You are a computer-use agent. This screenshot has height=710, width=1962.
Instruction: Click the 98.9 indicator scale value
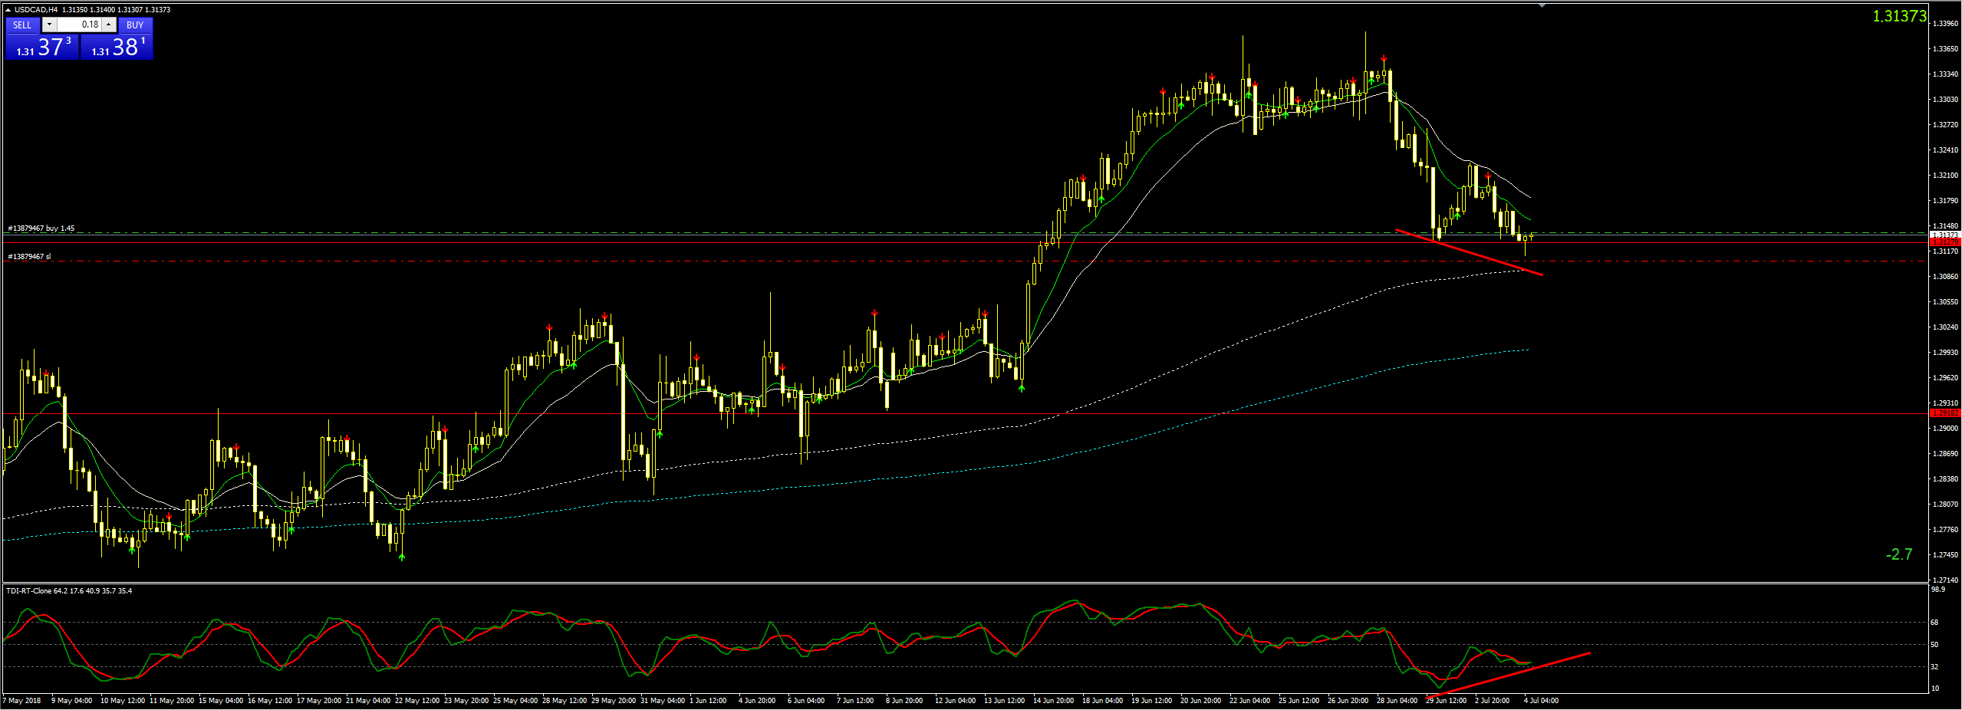pos(1938,590)
